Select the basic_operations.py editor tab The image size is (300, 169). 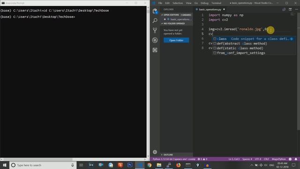pos(210,9)
